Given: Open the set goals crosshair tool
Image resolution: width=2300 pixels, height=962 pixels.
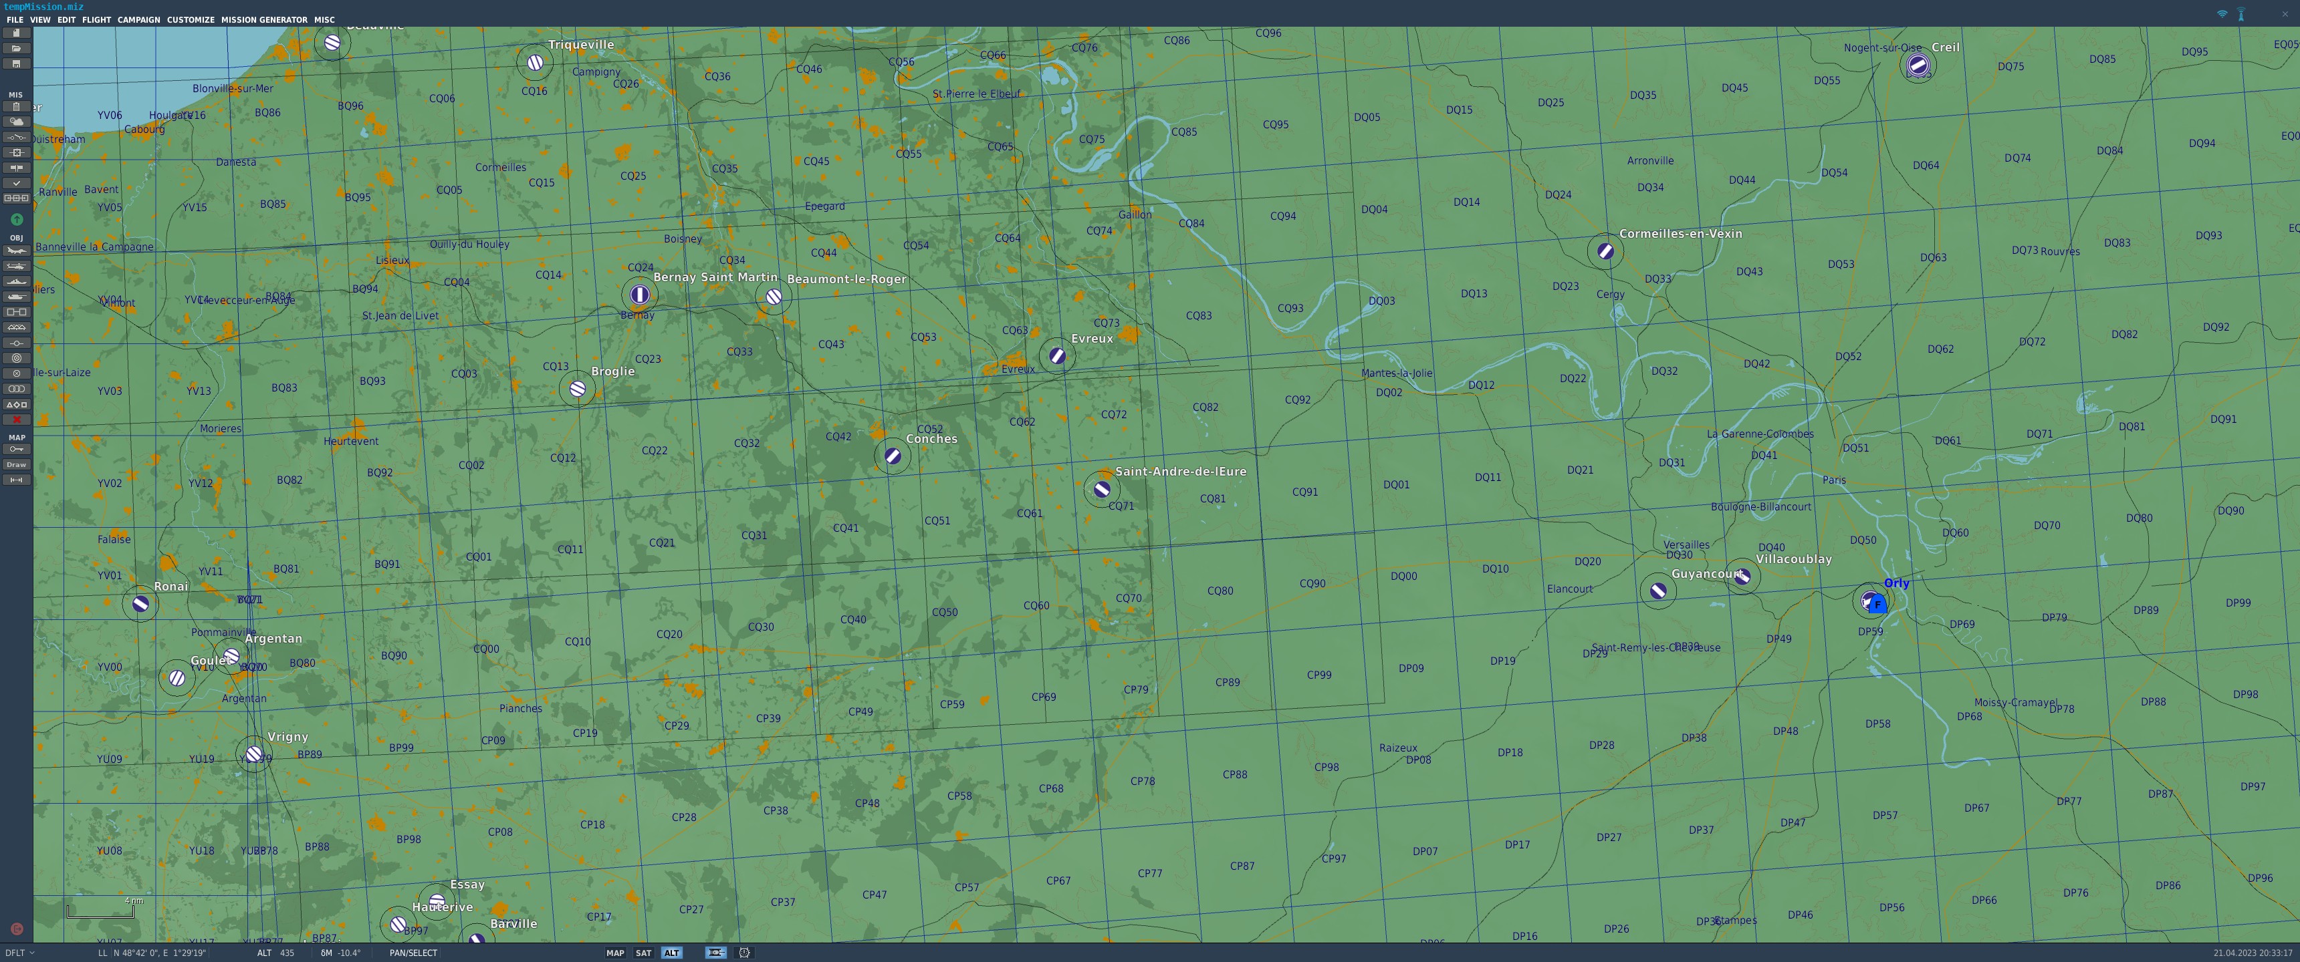Looking at the screenshot, I should point(16,152).
